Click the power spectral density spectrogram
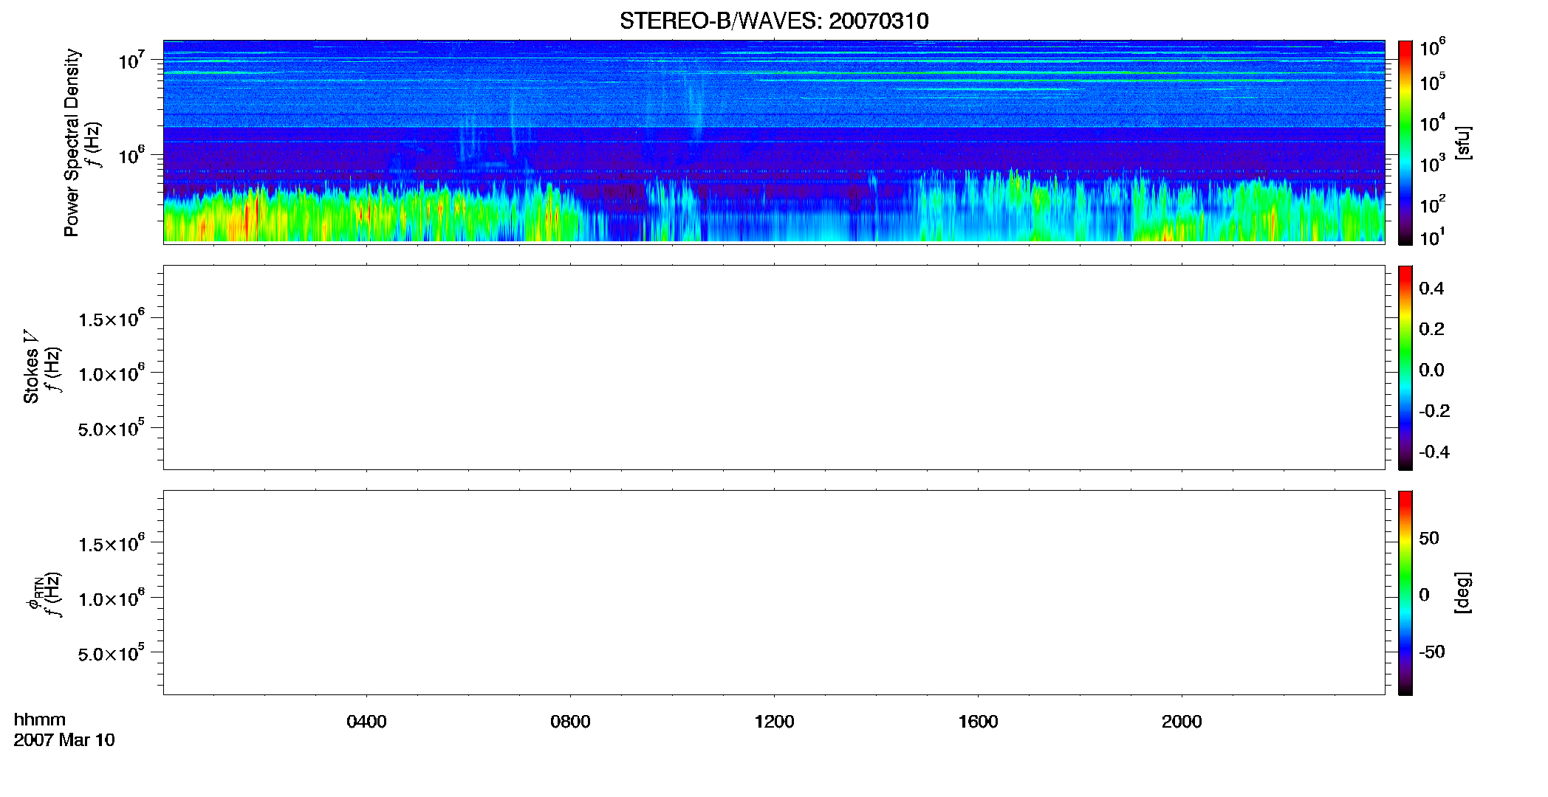This screenshot has height=797, width=1548. tap(774, 142)
